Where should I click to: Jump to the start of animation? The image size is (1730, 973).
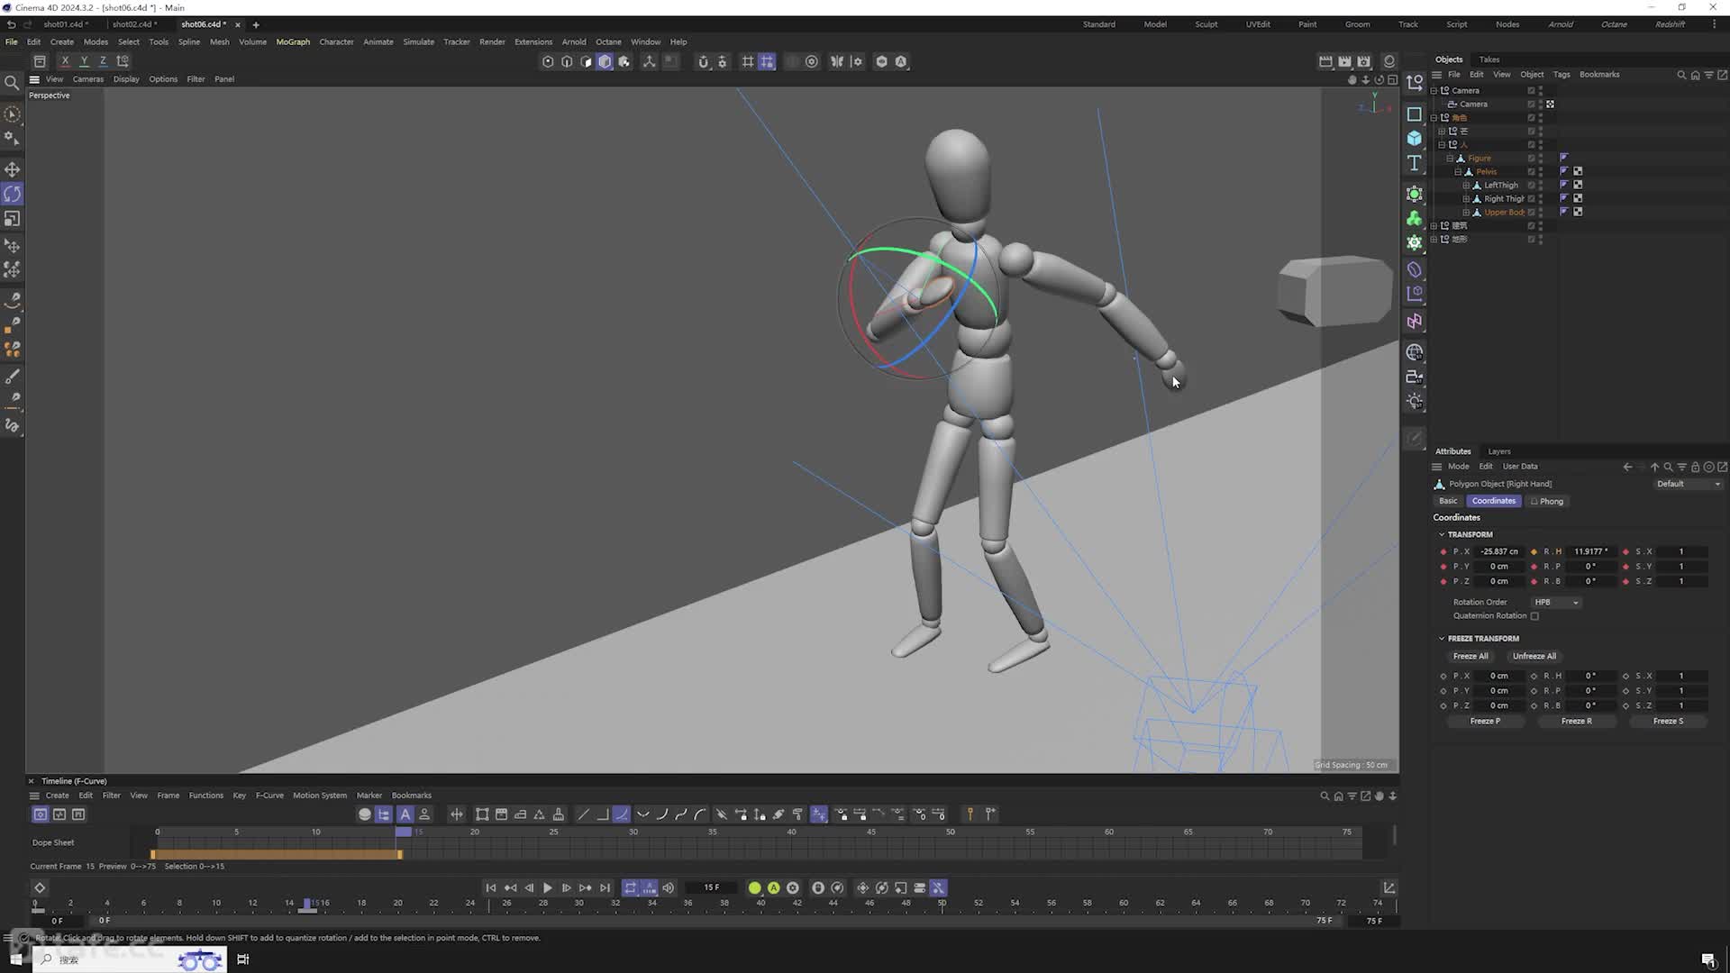(490, 888)
